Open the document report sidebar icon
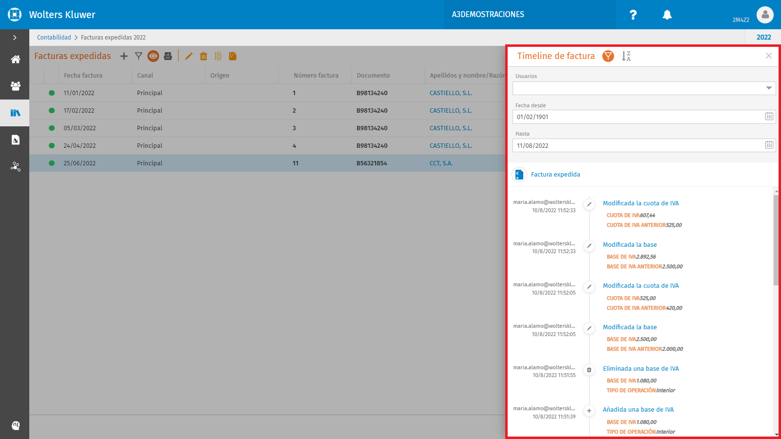Screen dimensions: 781x439 point(16,140)
